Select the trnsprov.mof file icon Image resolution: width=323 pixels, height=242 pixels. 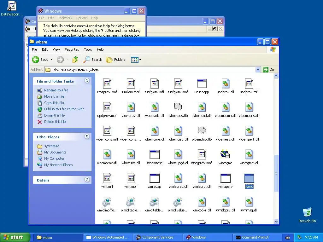[107, 84]
